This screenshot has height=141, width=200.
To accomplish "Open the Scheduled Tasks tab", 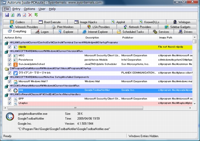I will [x=130, y=32].
